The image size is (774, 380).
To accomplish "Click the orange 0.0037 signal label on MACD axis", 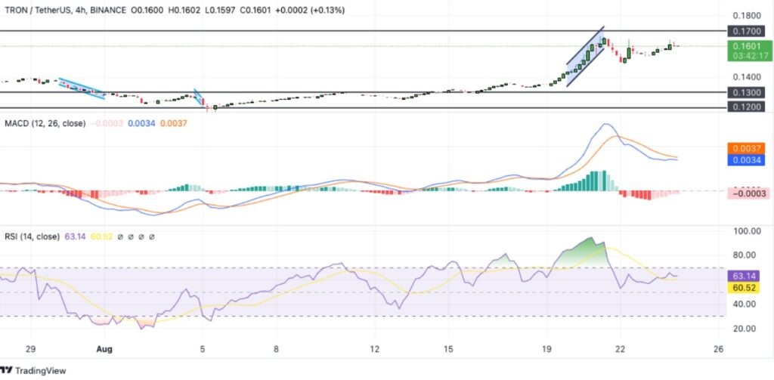I will pos(746,149).
